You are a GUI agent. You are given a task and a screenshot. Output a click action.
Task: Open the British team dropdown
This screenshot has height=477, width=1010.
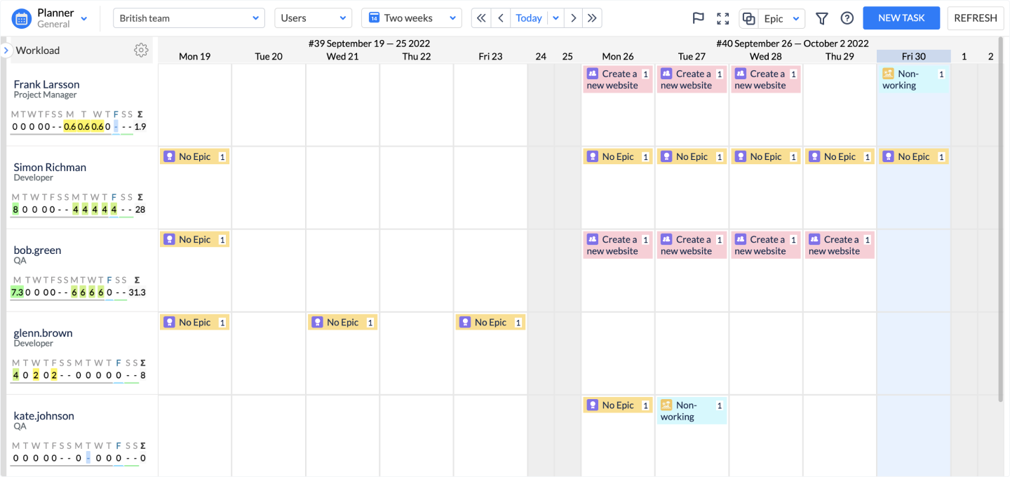coord(189,18)
